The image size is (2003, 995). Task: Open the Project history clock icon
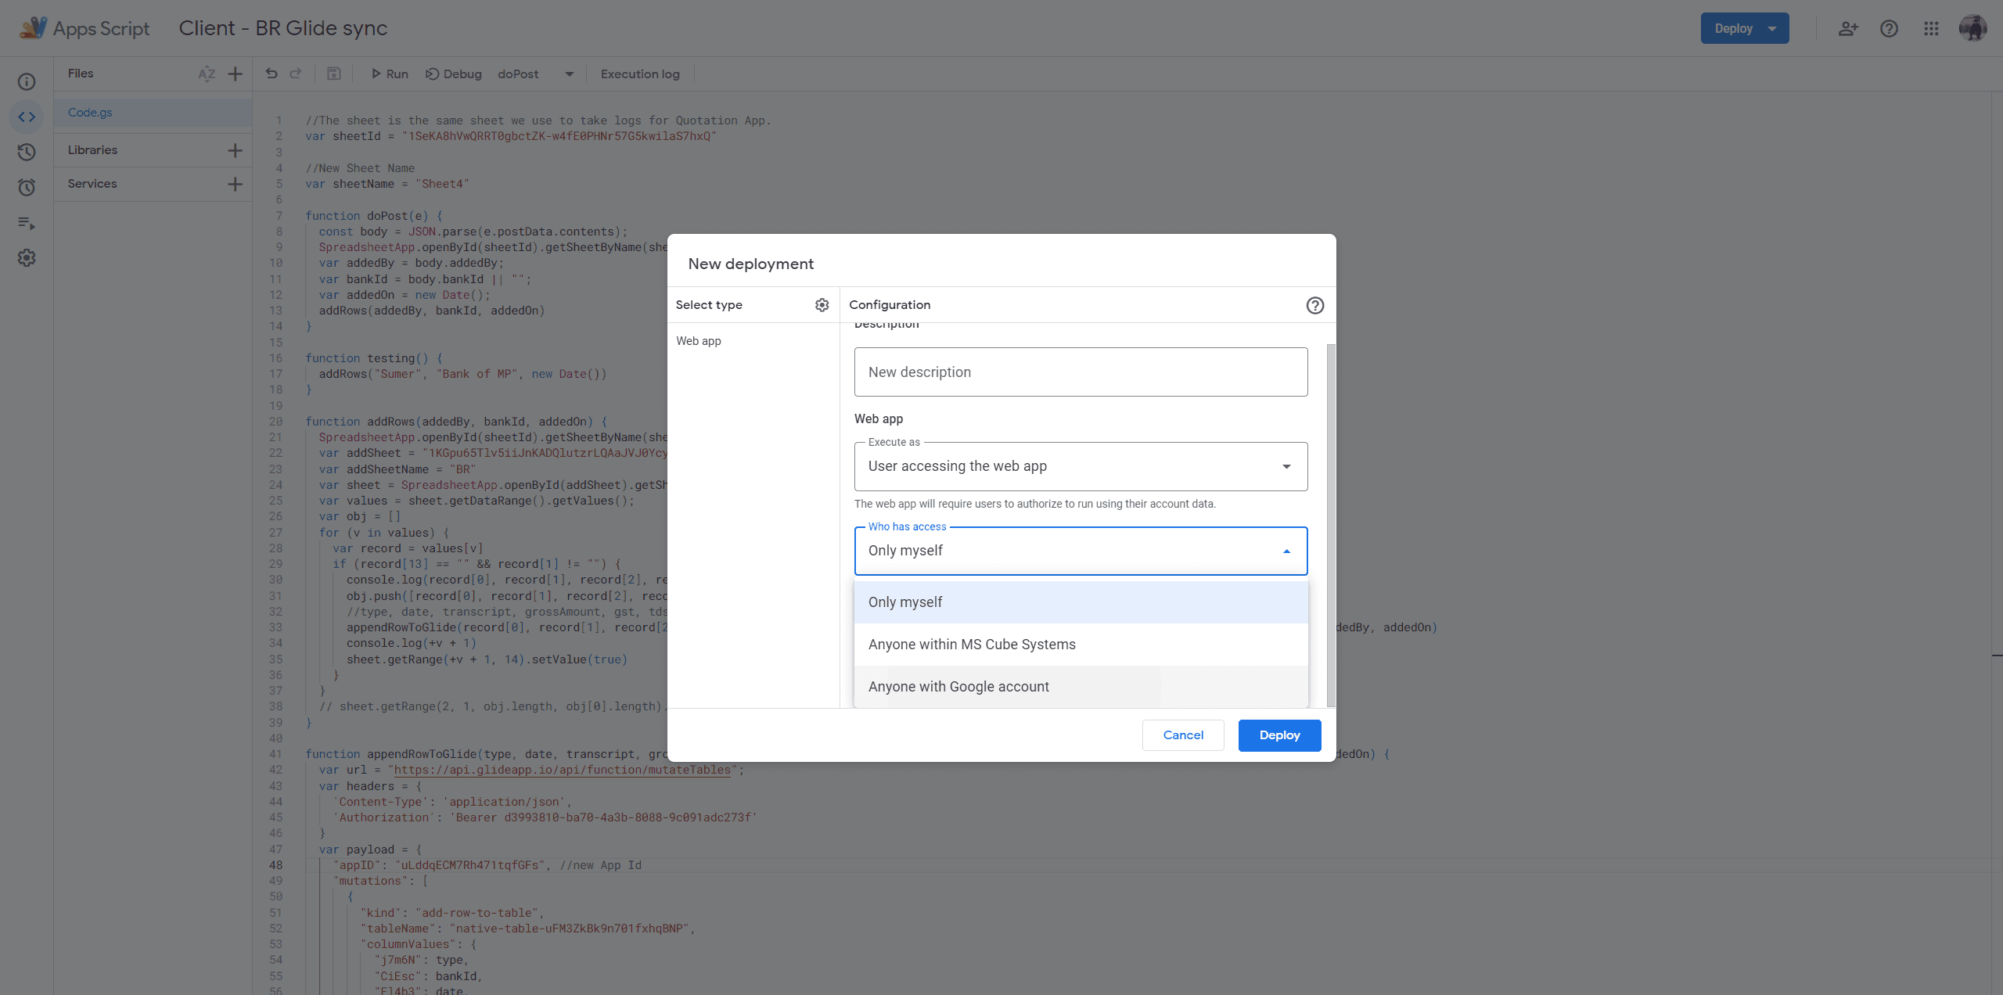[27, 152]
